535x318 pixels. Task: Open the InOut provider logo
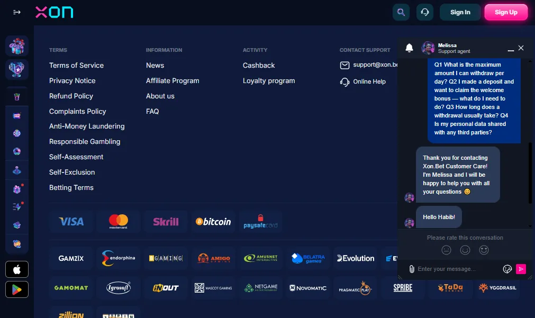(166, 288)
